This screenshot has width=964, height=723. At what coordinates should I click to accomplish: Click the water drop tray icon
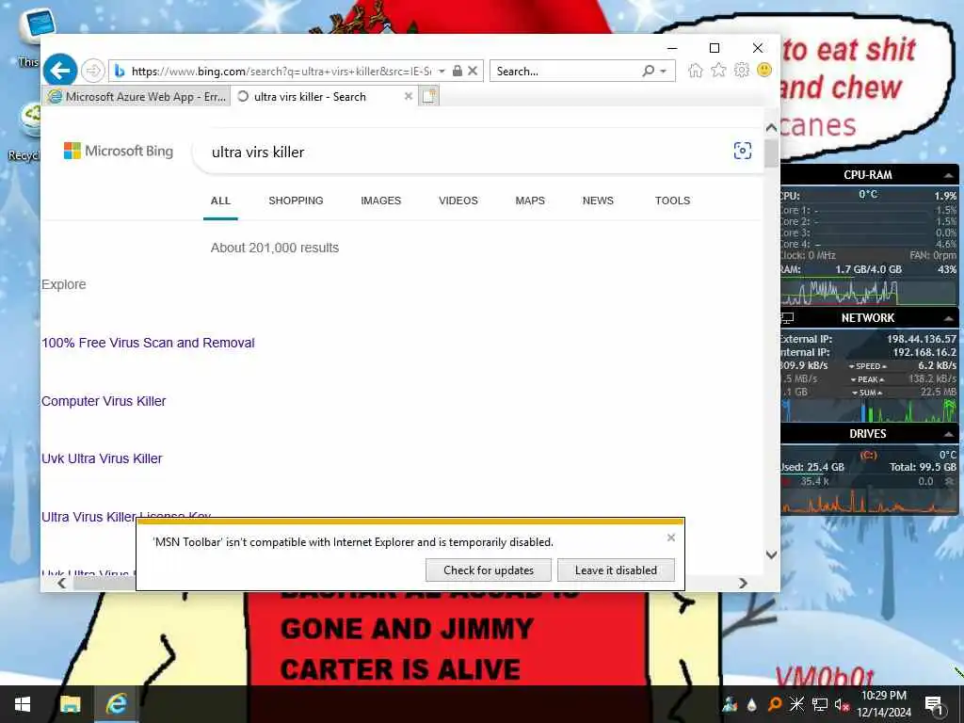752,704
